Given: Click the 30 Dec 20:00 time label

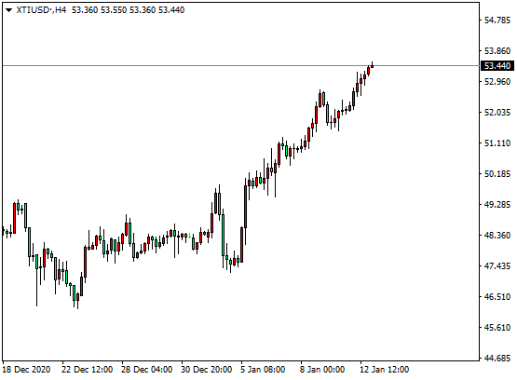Looking at the screenshot, I should (x=207, y=370).
